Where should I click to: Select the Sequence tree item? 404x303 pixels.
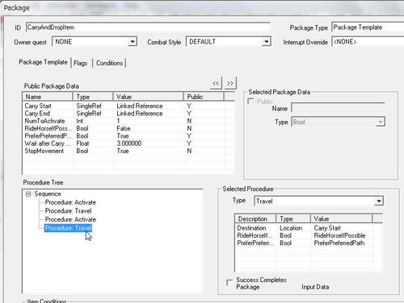click(48, 193)
